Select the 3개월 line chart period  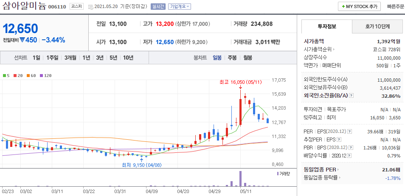pos(70,58)
